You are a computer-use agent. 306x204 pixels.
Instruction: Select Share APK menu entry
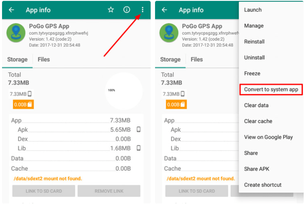pos(271,169)
